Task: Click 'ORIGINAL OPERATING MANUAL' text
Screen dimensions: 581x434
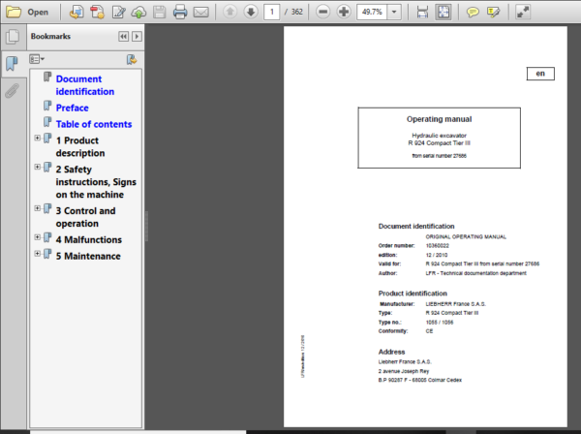Action: pyautogui.click(x=466, y=236)
